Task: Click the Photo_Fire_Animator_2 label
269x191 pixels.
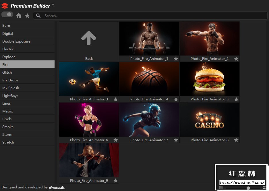Action: tap(210, 59)
